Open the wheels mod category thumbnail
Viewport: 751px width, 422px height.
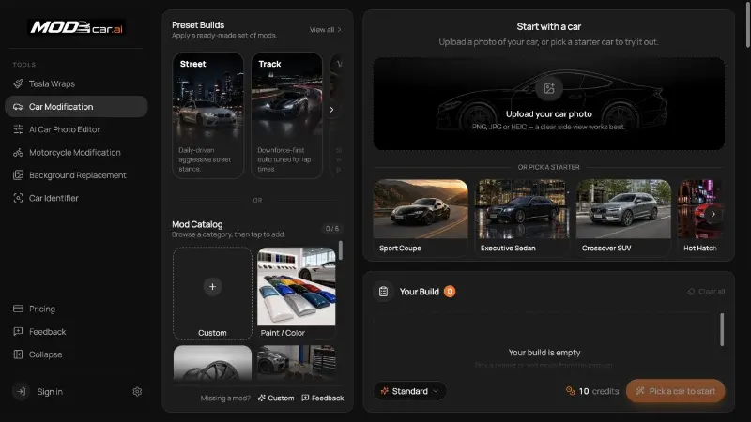(212, 363)
